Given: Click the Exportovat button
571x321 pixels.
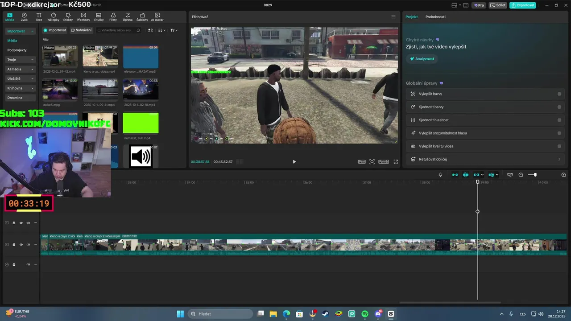Looking at the screenshot, I should 523,5.
